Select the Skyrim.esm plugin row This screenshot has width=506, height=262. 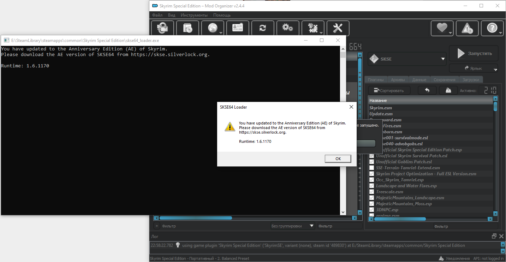coord(430,108)
